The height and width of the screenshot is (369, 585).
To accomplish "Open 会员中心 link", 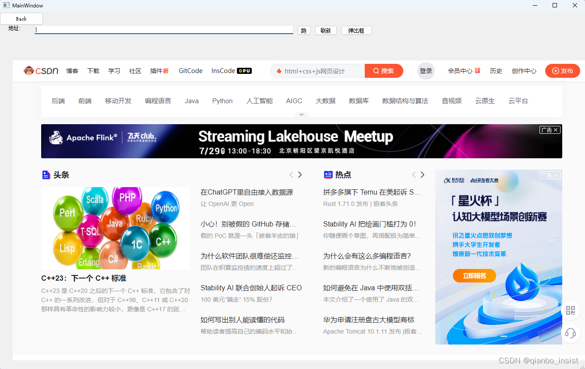I will 460,71.
